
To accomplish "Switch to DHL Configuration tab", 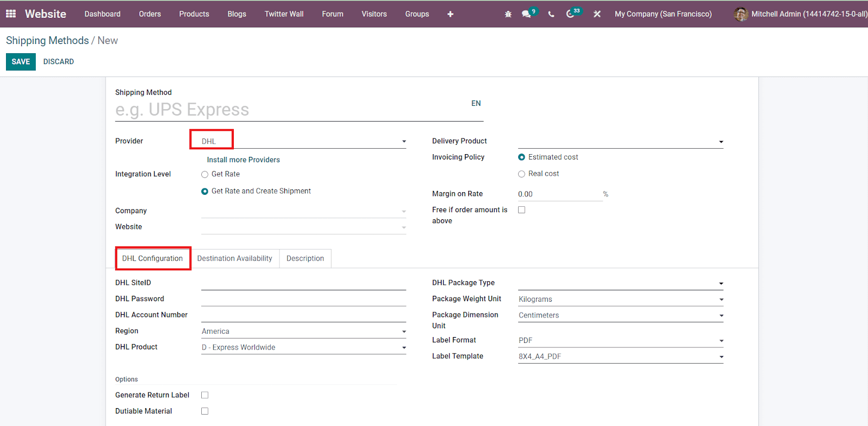I will (x=152, y=258).
